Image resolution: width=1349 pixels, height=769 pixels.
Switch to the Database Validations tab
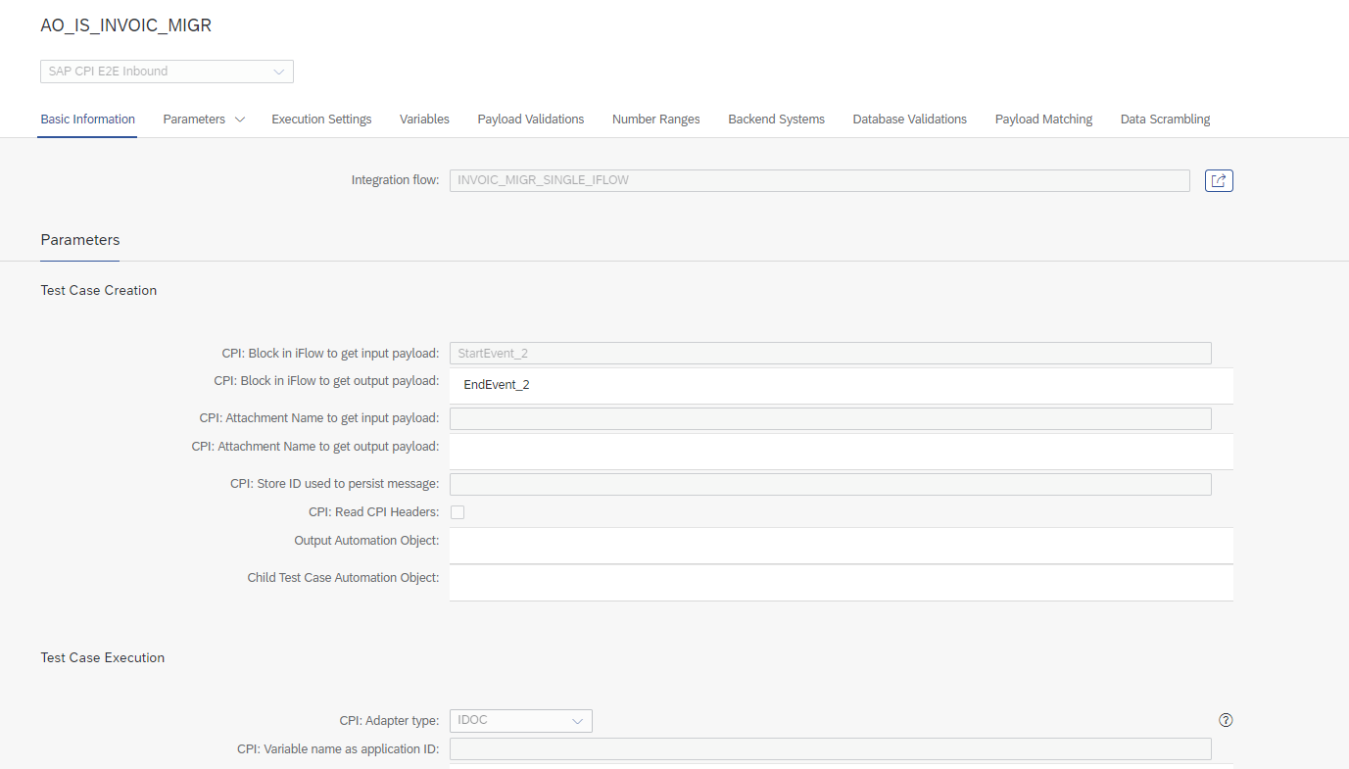pos(909,120)
